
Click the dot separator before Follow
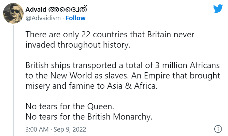(63, 18)
